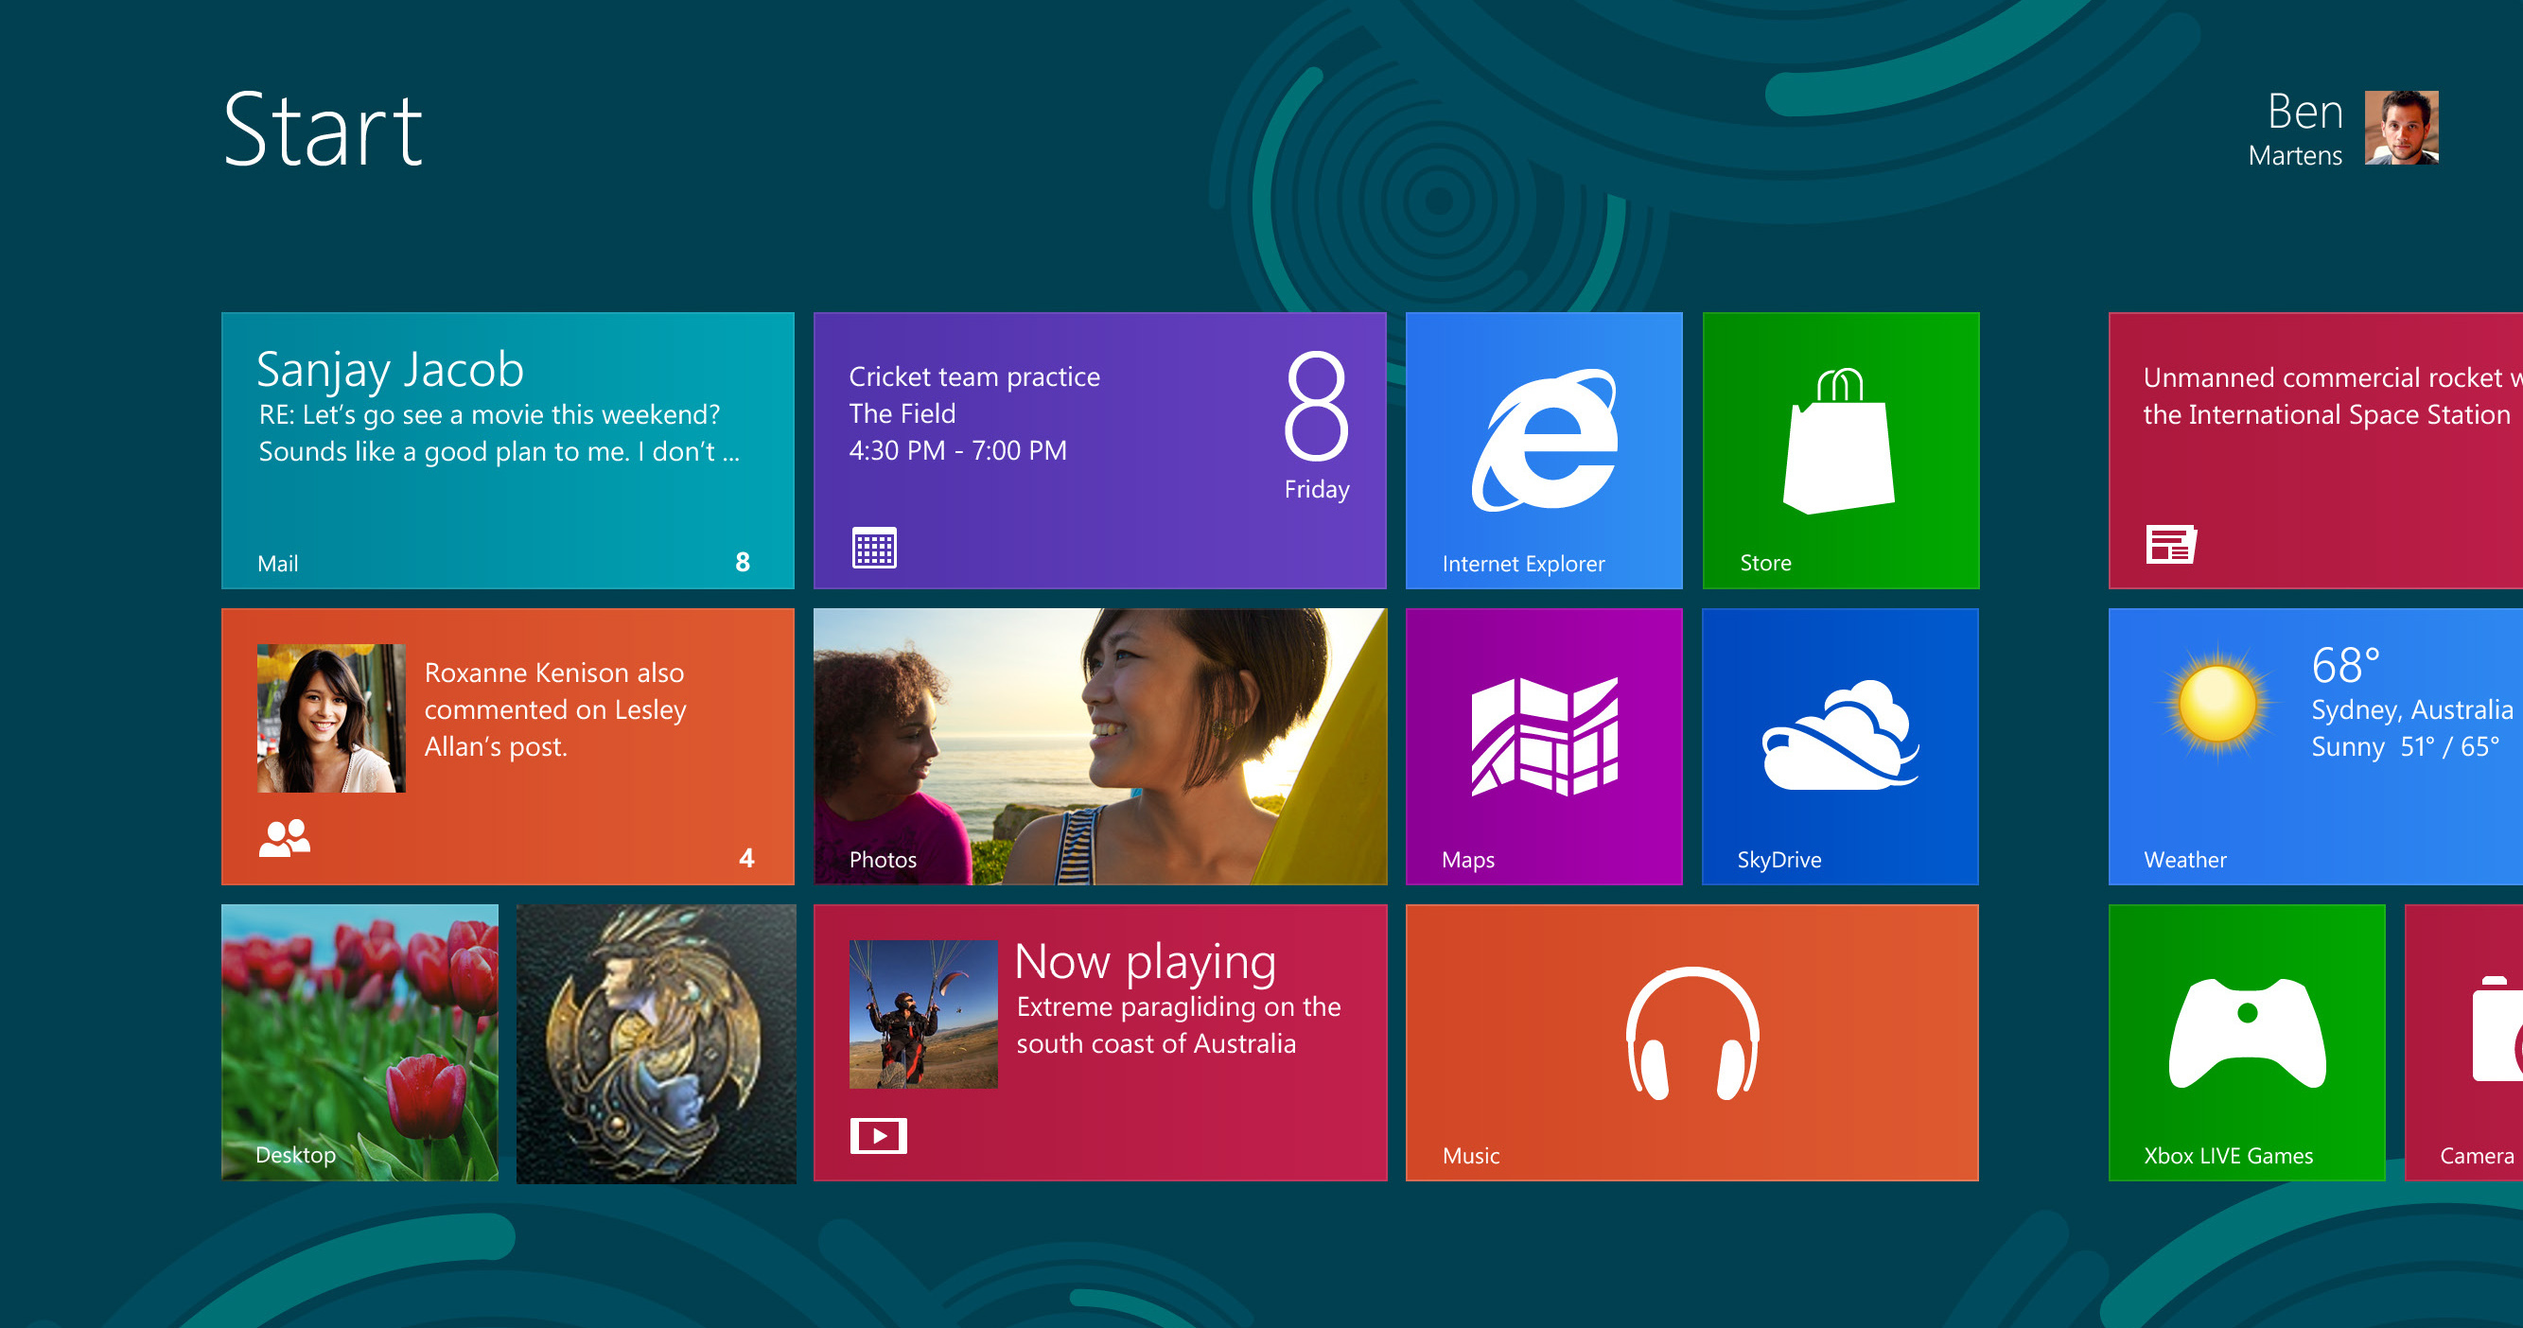Click 'RE: Let's go see a movie' subject
Image resolution: width=2523 pixels, height=1328 pixels.
(x=489, y=414)
